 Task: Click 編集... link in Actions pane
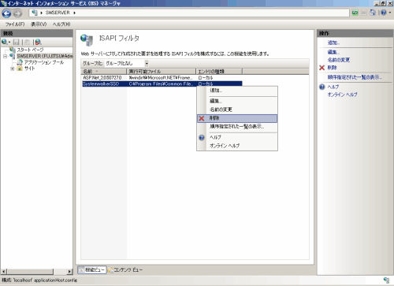(333, 52)
